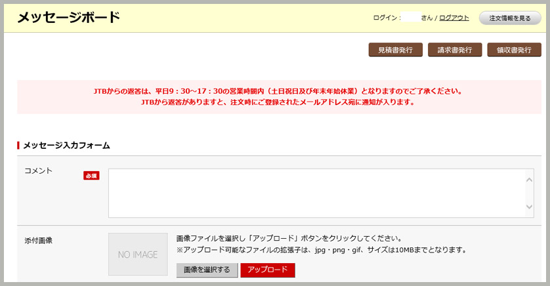Click the 領収書発行 receipt button
Viewport: 550px width, 286px height.
514,50
